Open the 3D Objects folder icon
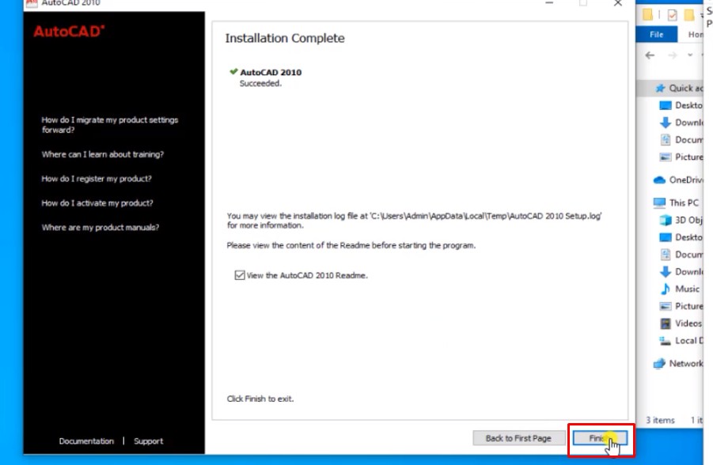 click(x=666, y=220)
